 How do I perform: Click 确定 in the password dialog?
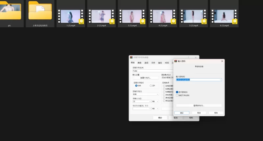click(181, 113)
